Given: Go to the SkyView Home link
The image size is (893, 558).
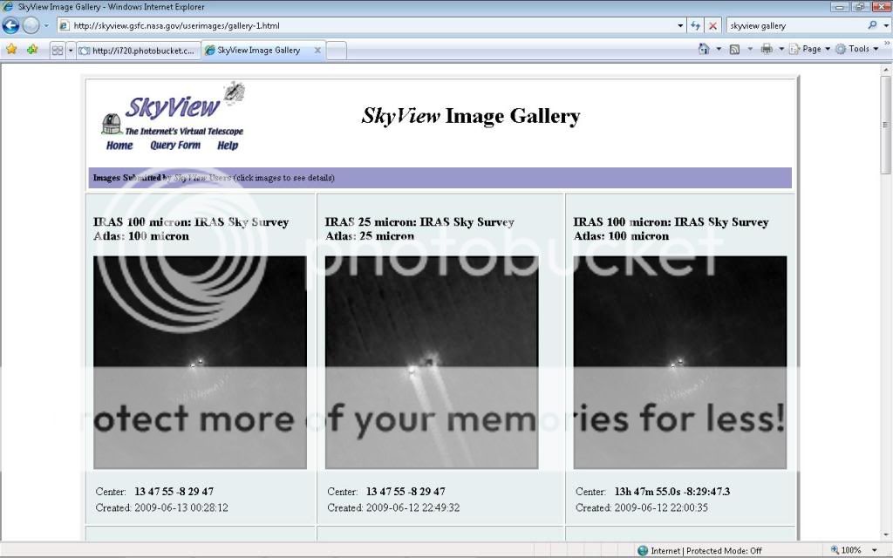Looking at the screenshot, I should point(119,146).
